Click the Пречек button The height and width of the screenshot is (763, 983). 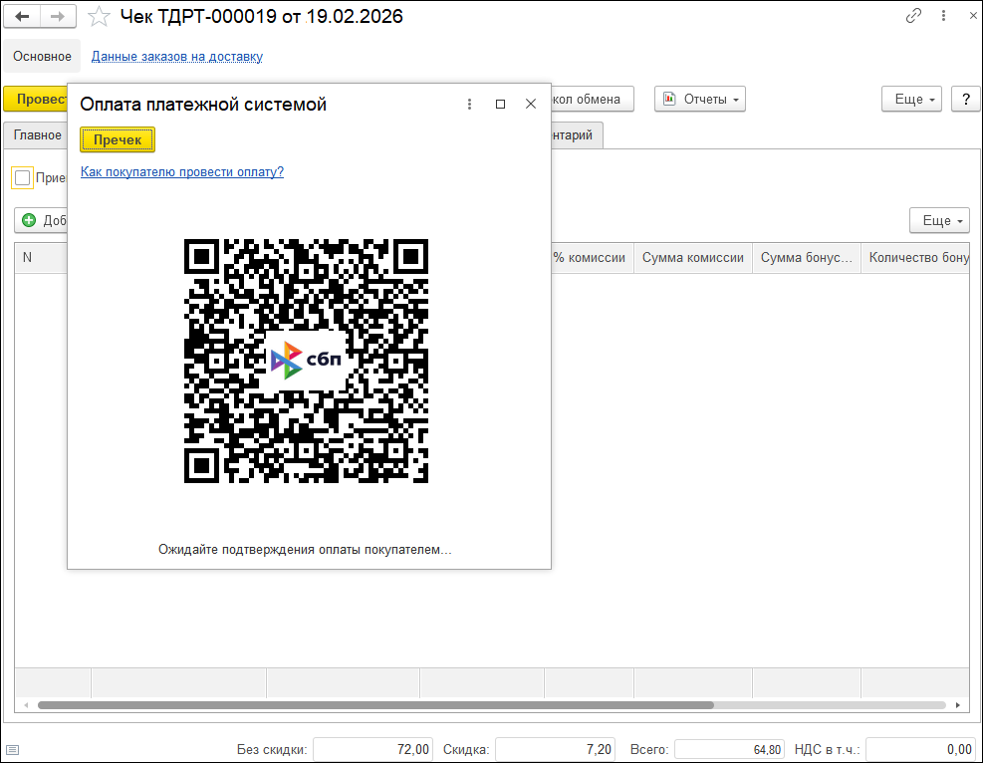pyautogui.click(x=118, y=139)
